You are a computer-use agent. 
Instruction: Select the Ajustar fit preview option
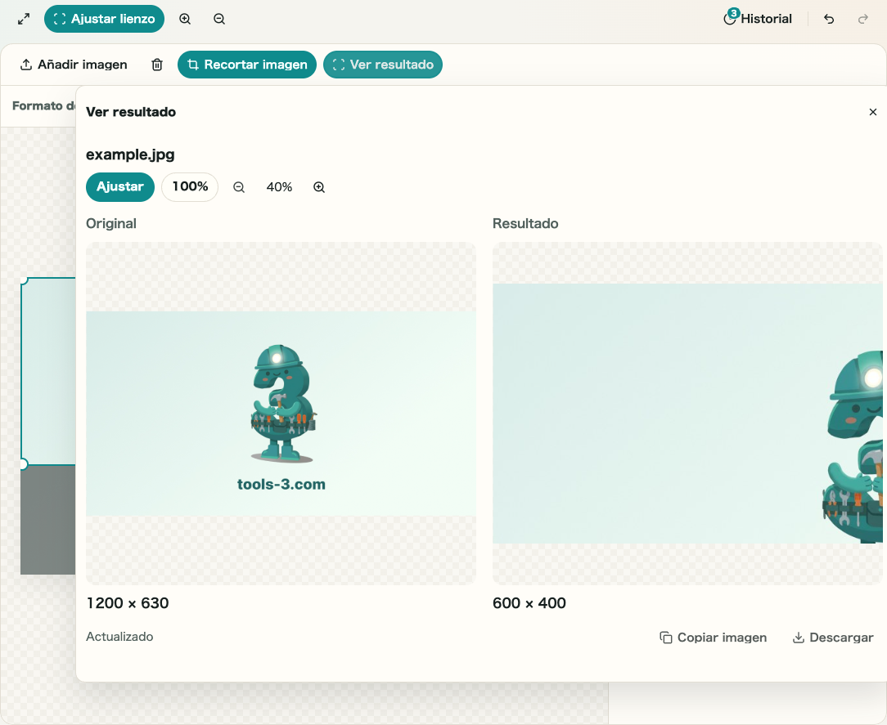click(x=120, y=187)
